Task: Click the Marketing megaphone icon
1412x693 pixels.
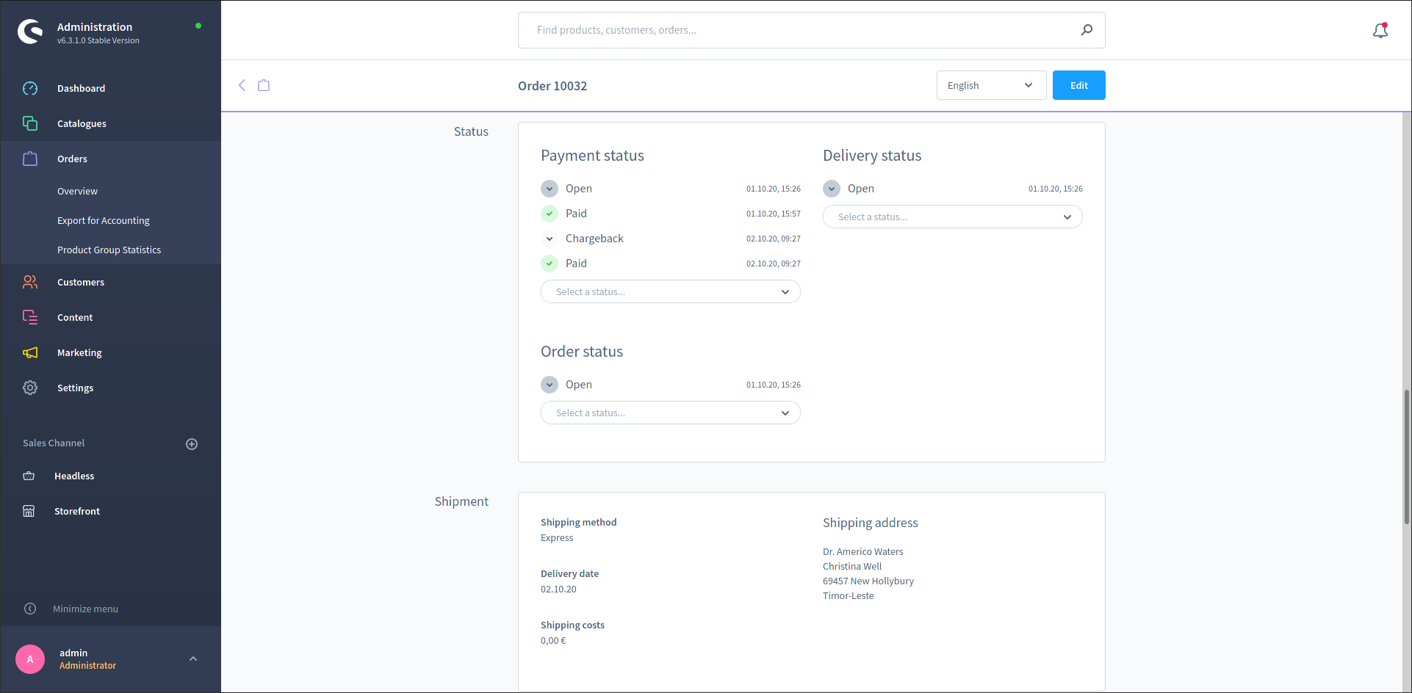Action: pyautogui.click(x=30, y=352)
